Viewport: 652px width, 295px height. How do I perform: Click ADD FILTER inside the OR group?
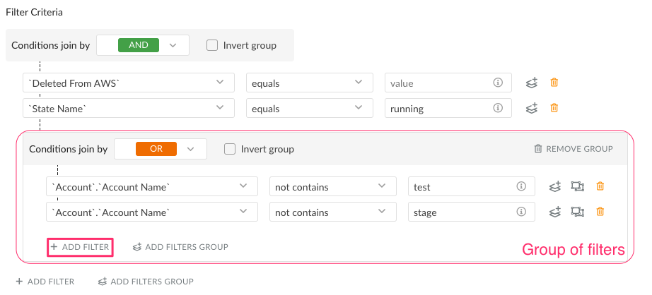click(80, 247)
